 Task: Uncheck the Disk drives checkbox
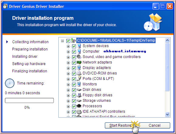pos(74,90)
